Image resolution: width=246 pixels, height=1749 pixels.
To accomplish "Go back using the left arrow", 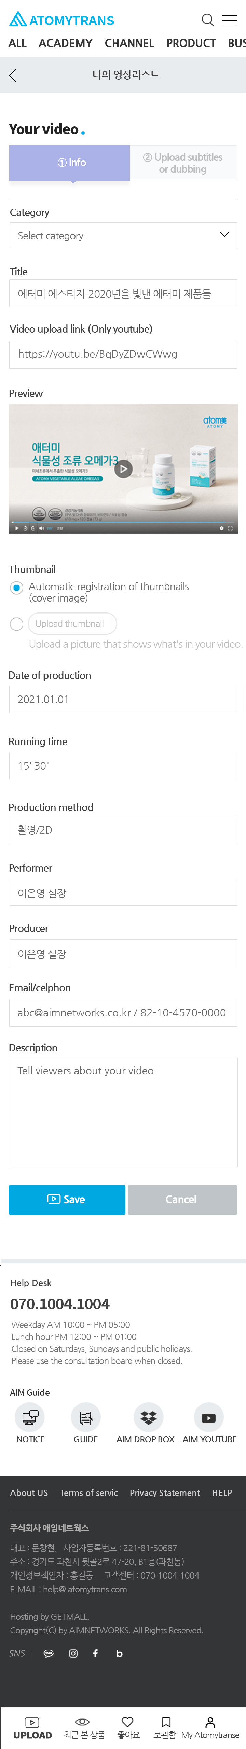I will [x=13, y=75].
